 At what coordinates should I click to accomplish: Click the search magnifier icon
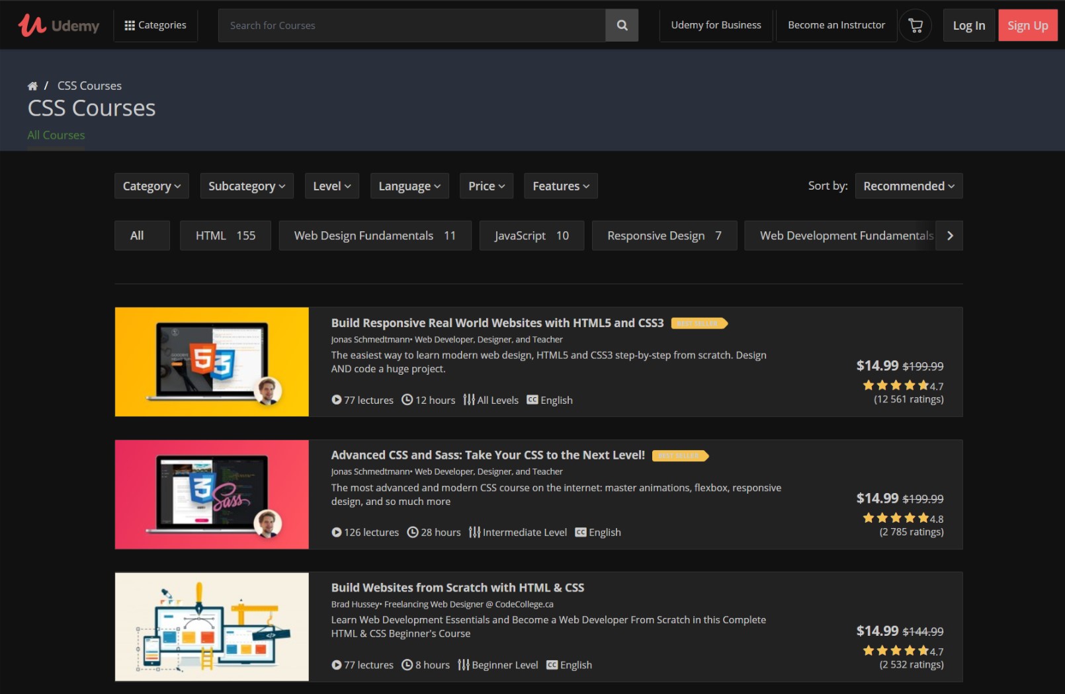coord(621,25)
